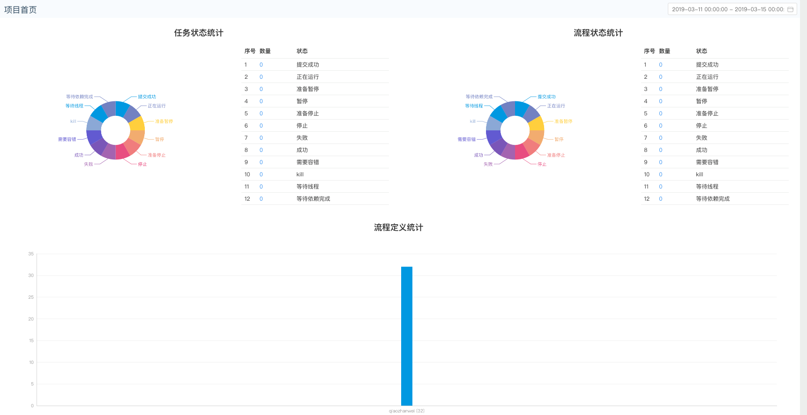
Task: Click count link for 成功 in task status table
Action: 261,150
